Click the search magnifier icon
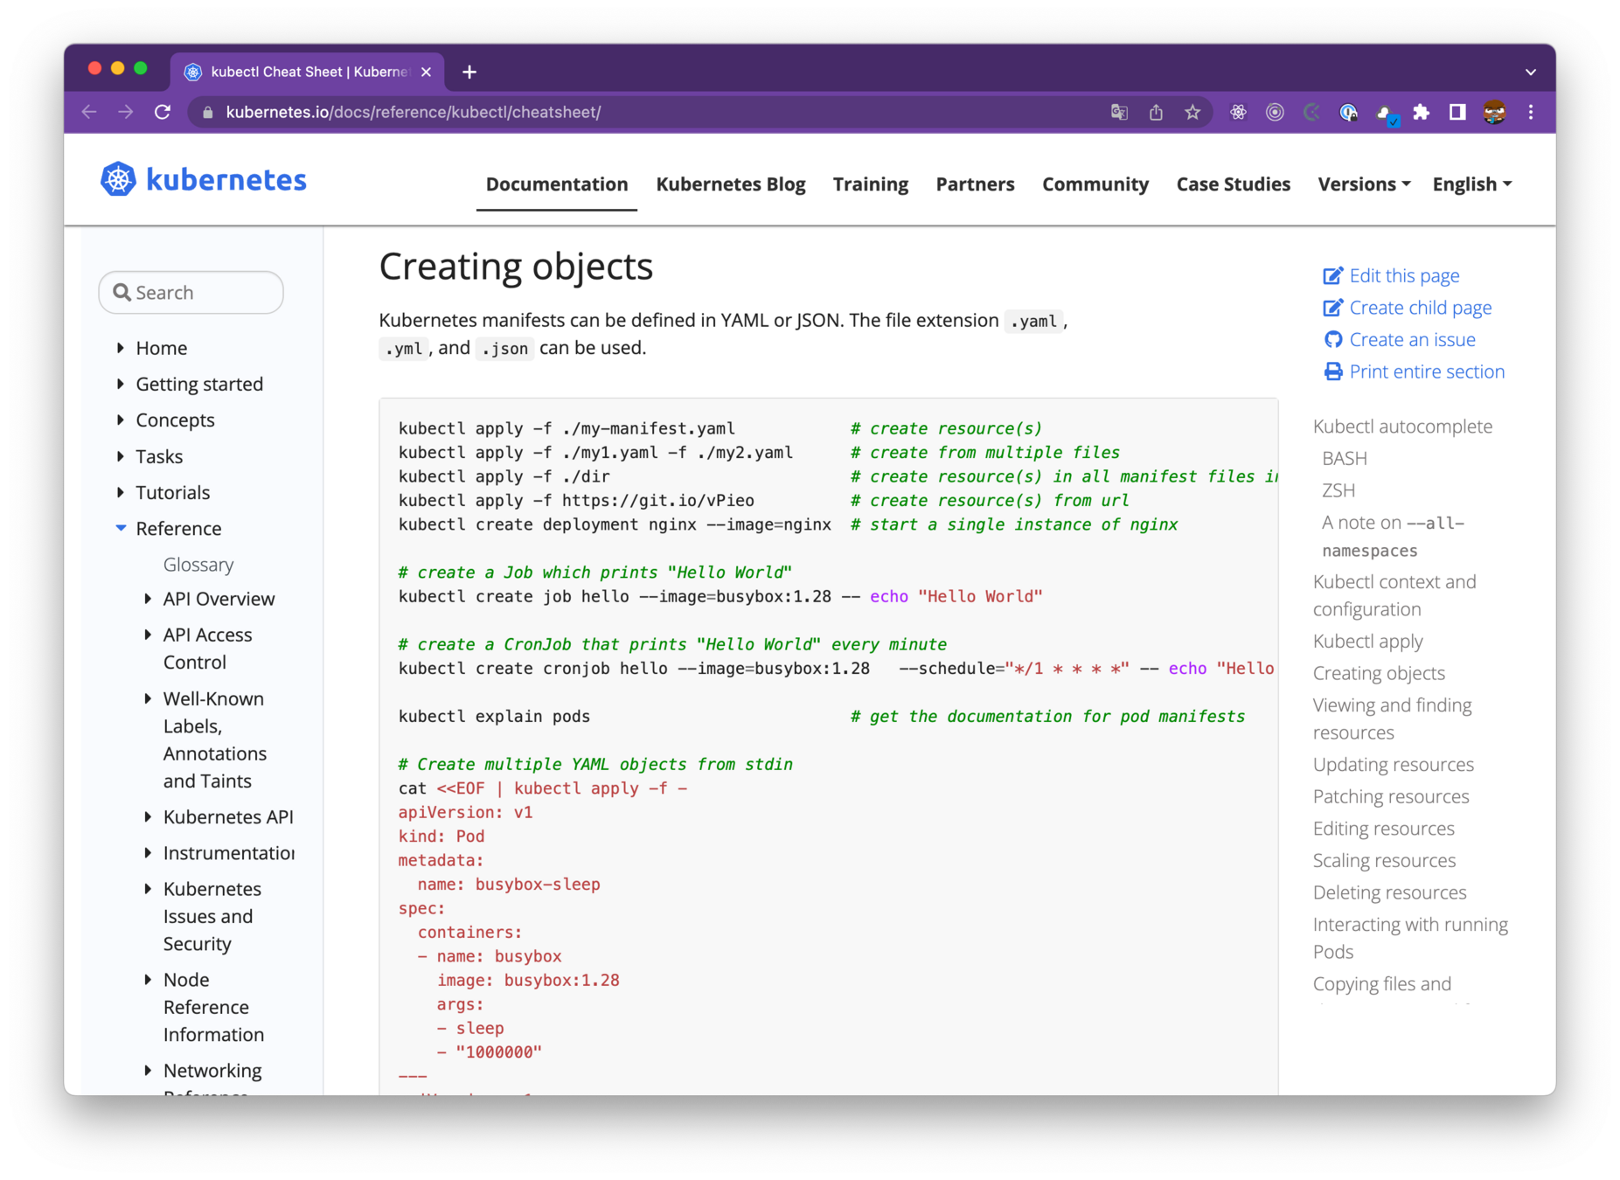Screen dimensions: 1620x1180 [x=122, y=292]
